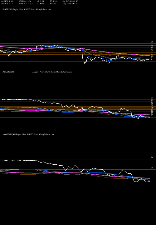Click the Day Vol value text

pyautogui.click(x=70, y=4)
